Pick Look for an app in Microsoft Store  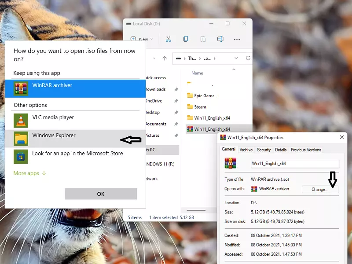[77, 154]
